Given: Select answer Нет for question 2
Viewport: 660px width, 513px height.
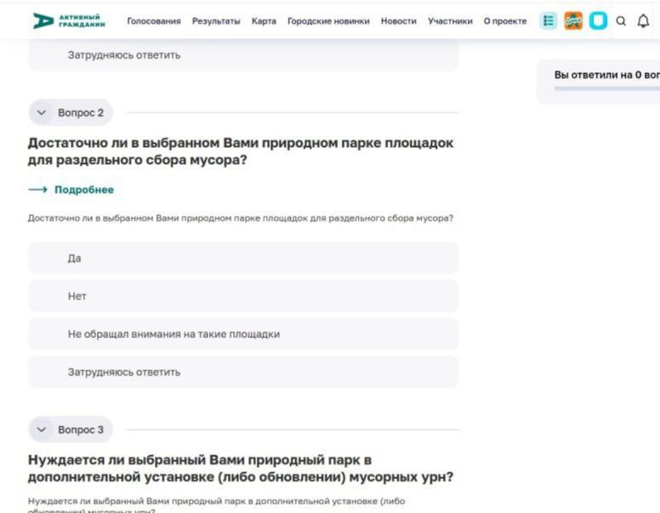Looking at the screenshot, I should 243,296.
